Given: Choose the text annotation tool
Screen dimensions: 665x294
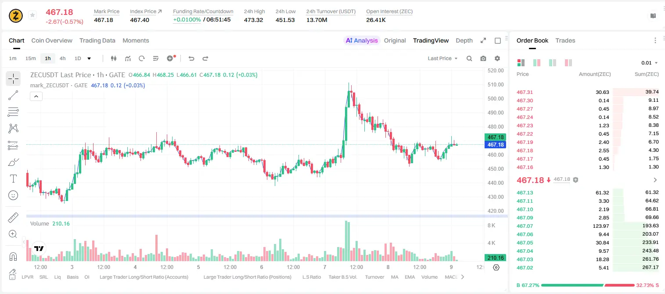Looking at the screenshot, I should click(13, 179).
